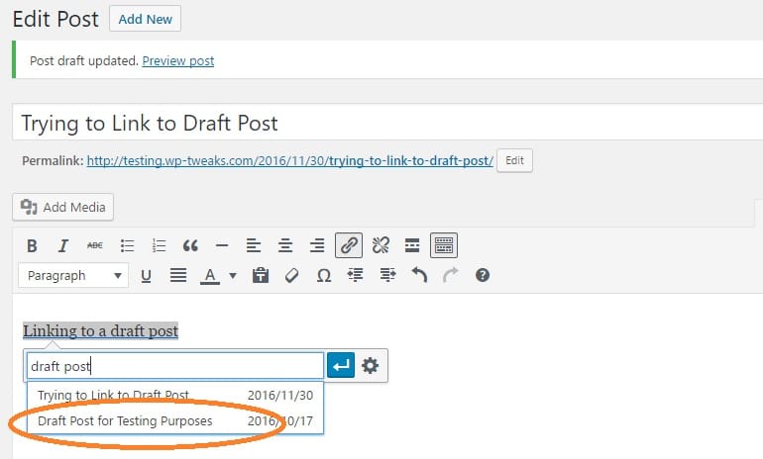
Task: Toggle the Insert/edit link button
Action: click(x=349, y=245)
